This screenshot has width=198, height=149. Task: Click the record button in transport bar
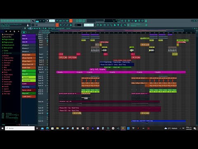point(47,21)
